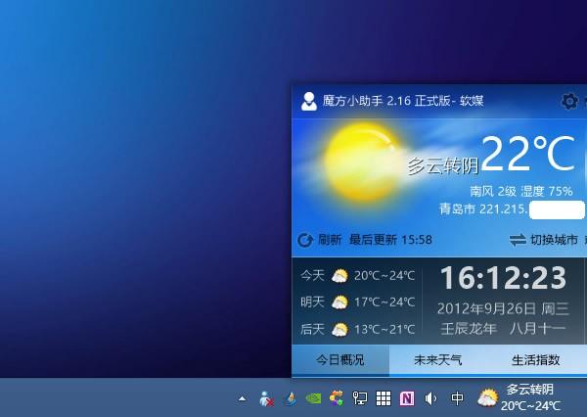Switch to the 今日概况 tab

click(339, 360)
